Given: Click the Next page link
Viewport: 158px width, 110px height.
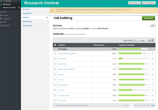Looking at the screenshot, I should pyautogui.click(x=153, y=105).
